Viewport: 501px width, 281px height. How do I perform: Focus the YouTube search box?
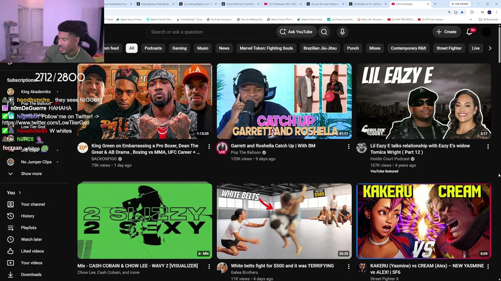click(x=211, y=32)
